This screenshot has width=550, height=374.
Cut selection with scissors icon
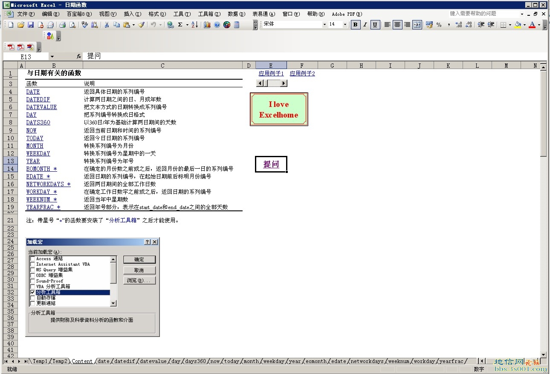coord(107,25)
